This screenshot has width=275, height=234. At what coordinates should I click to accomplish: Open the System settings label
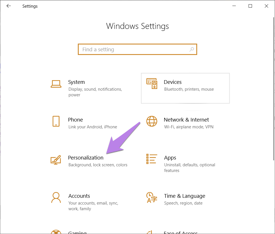(x=76, y=82)
